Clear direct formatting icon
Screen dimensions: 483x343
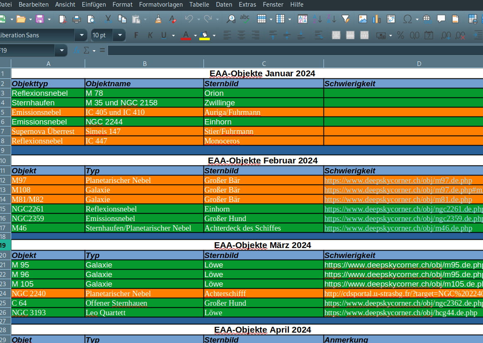tap(172, 19)
